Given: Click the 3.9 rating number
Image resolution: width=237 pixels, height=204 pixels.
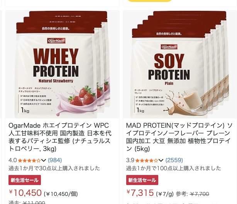Looking at the screenshot, I should (x=130, y=160).
